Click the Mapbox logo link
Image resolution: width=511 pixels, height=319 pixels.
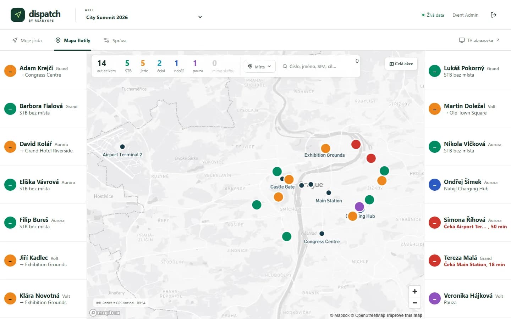tap(105, 313)
